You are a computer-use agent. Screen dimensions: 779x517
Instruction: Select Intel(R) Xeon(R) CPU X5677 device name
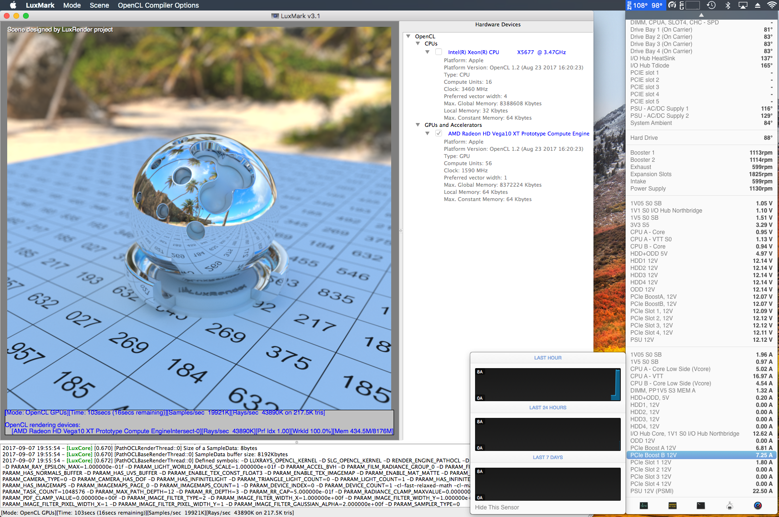(x=507, y=52)
